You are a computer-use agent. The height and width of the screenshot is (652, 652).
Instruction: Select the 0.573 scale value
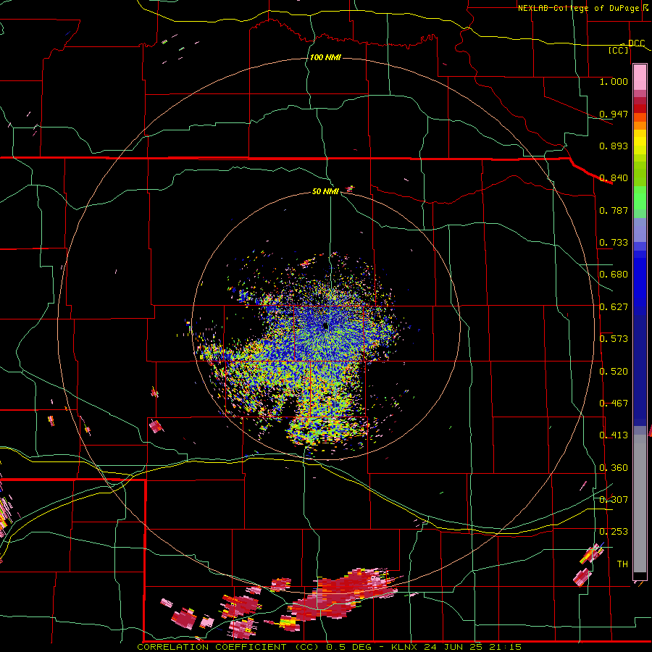click(x=614, y=339)
